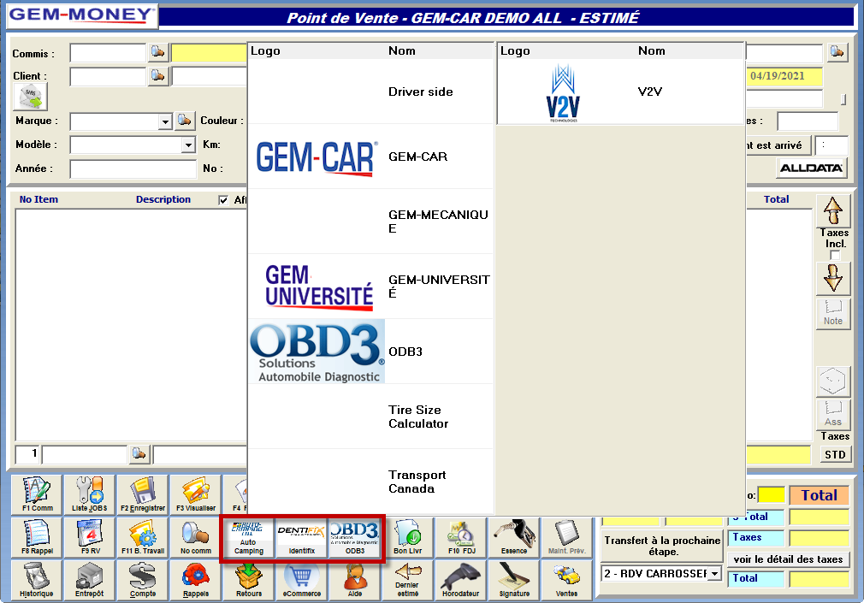Open Rappels phone reminders
The width and height of the screenshot is (864, 603).
click(x=196, y=580)
